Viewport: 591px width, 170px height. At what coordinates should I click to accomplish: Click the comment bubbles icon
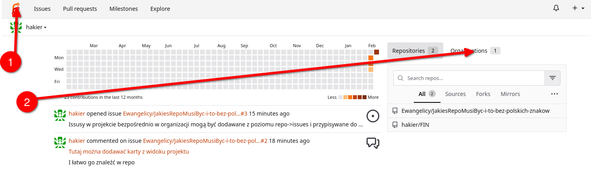373,143
